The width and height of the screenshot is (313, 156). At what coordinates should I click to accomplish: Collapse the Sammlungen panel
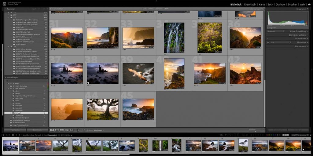tap(6, 78)
